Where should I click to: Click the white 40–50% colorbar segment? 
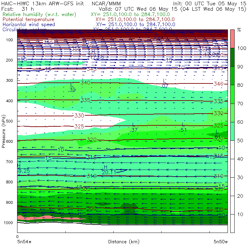[232, 149]
